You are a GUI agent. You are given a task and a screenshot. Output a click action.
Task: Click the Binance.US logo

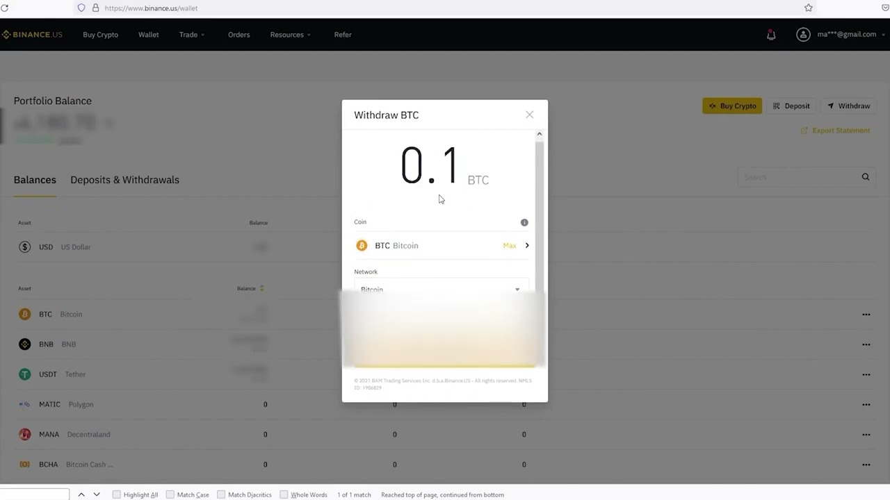point(32,35)
